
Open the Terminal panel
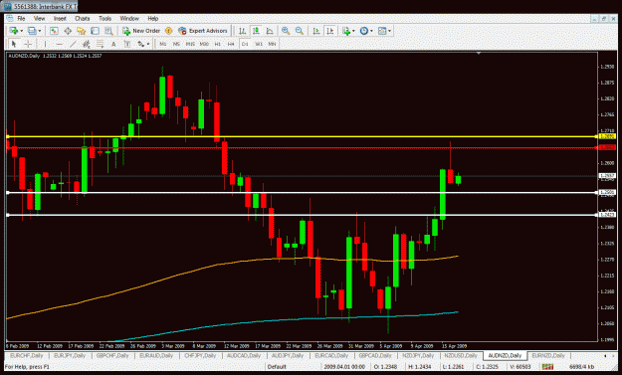tap(95, 31)
